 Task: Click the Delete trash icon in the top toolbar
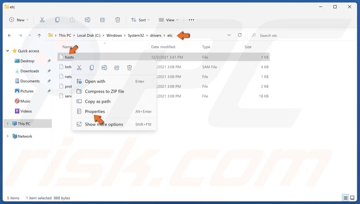[118, 20]
